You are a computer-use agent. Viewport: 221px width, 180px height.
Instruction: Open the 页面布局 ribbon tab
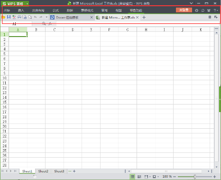coord(38,10)
